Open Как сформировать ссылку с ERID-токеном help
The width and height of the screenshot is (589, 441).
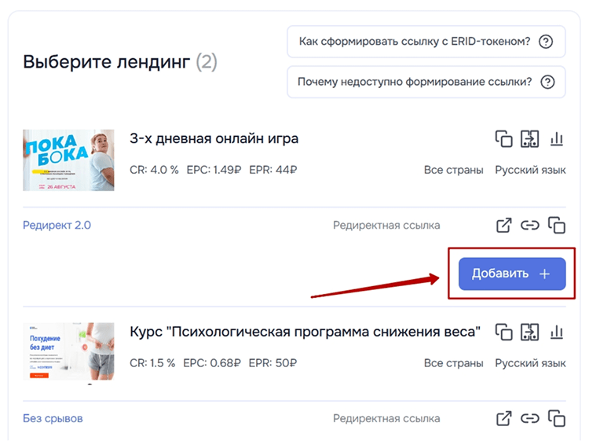(x=426, y=42)
